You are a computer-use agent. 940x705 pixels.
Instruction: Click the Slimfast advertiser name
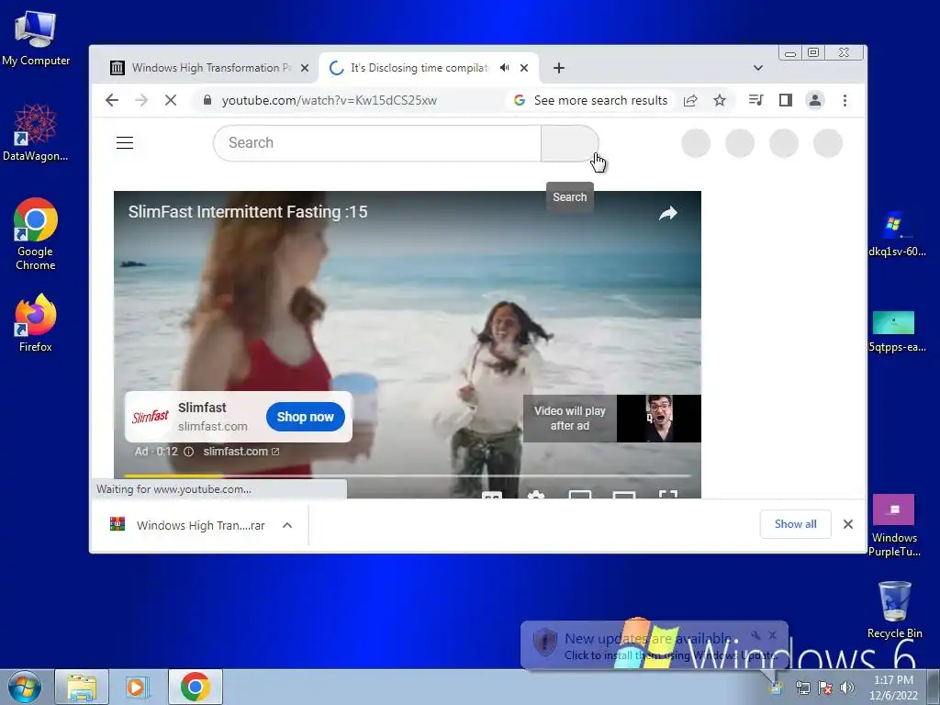tap(202, 408)
